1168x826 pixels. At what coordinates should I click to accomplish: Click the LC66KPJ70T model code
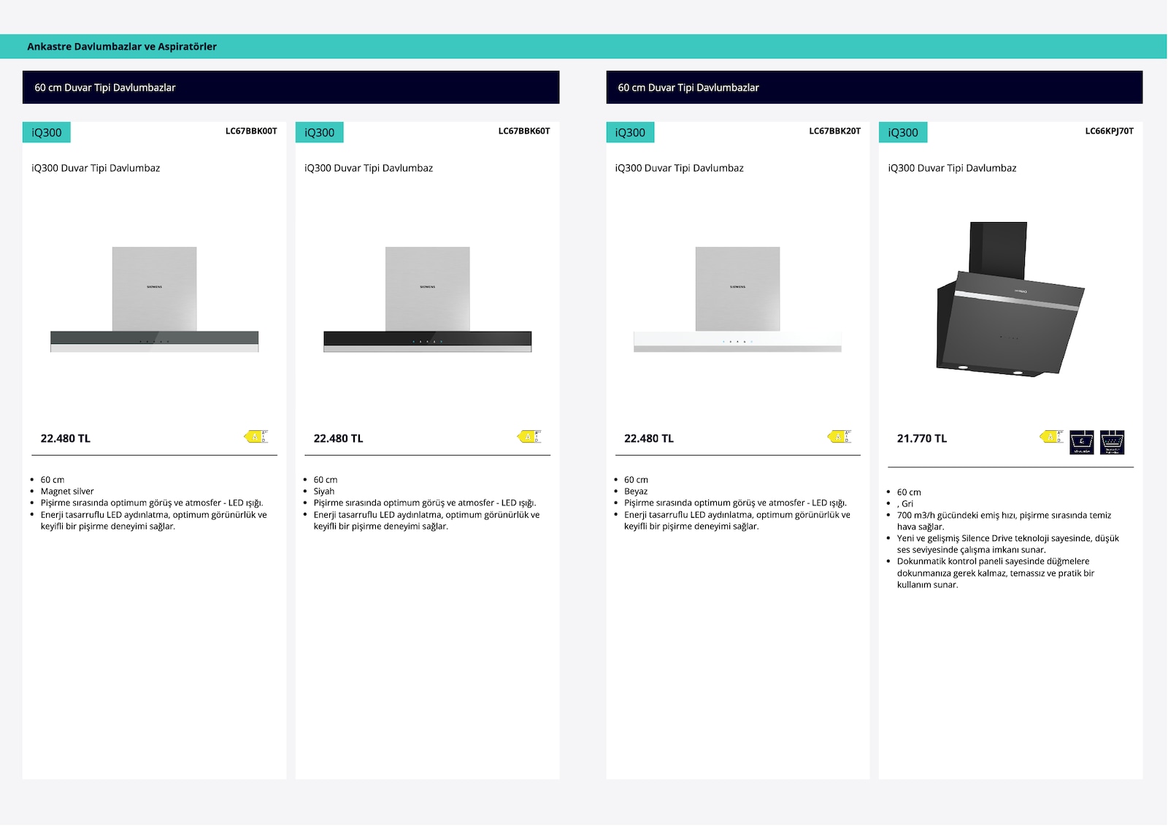pos(1109,131)
